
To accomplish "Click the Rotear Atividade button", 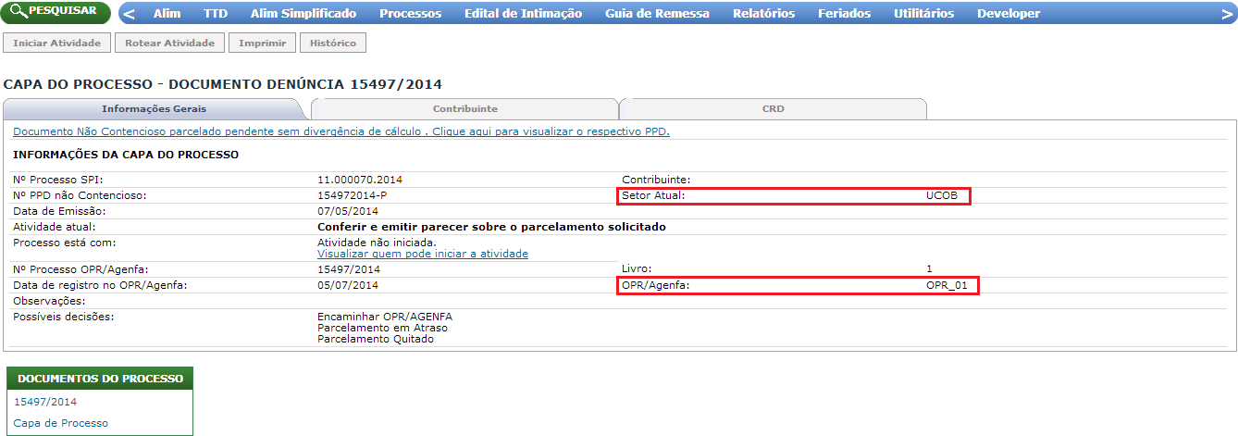I will (169, 44).
